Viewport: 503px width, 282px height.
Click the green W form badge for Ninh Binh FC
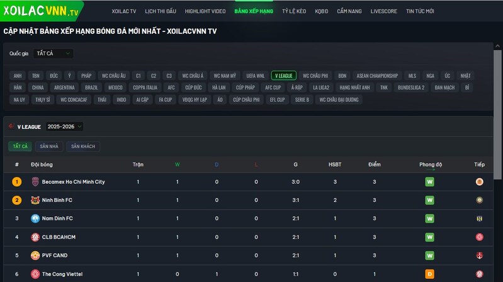coord(430,200)
